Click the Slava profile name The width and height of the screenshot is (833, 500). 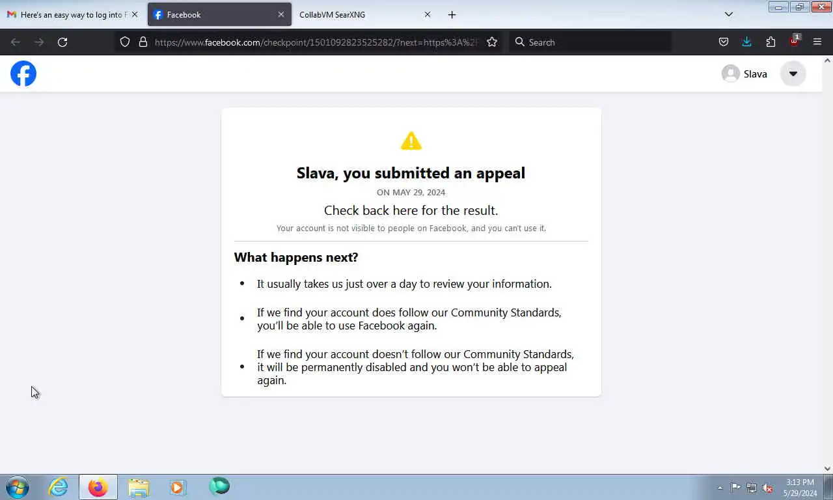756,74
